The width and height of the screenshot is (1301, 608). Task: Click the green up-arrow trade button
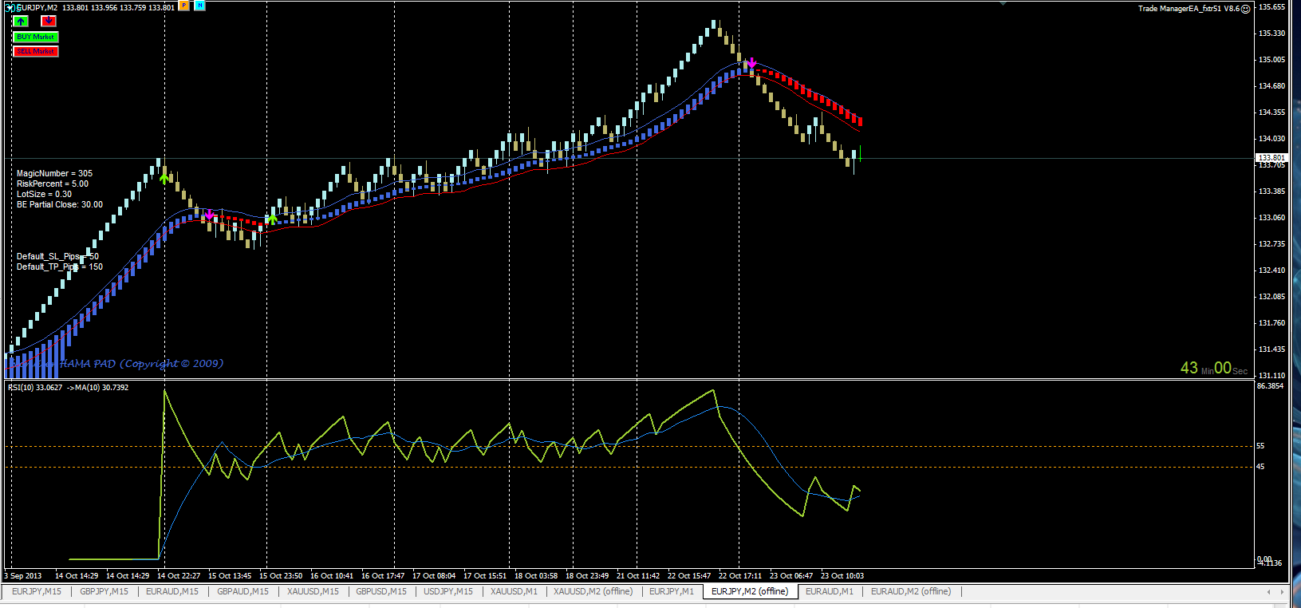tap(21, 22)
